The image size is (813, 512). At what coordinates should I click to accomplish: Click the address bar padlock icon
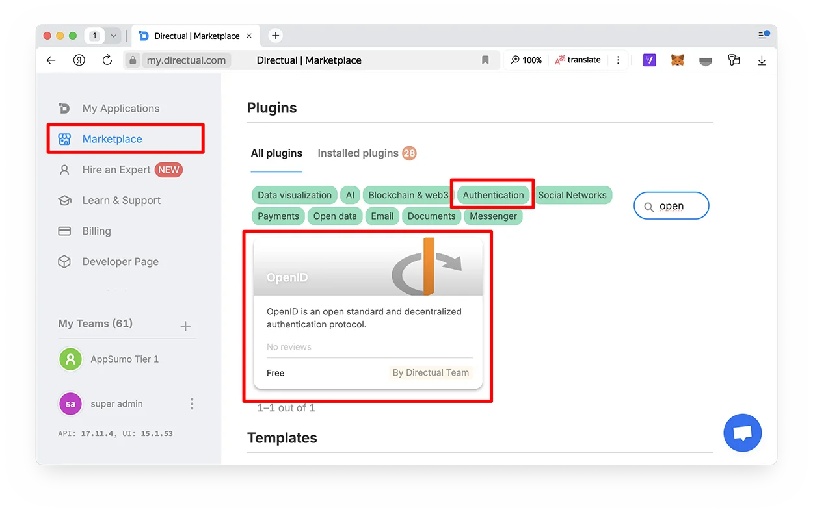click(x=133, y=60)
